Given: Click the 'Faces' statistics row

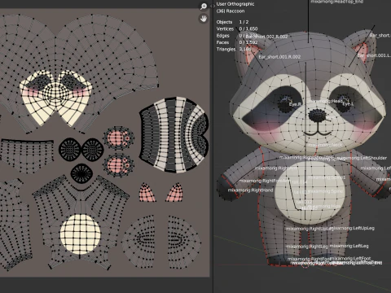Looking at the screenshot, I should tap(237, 42).
